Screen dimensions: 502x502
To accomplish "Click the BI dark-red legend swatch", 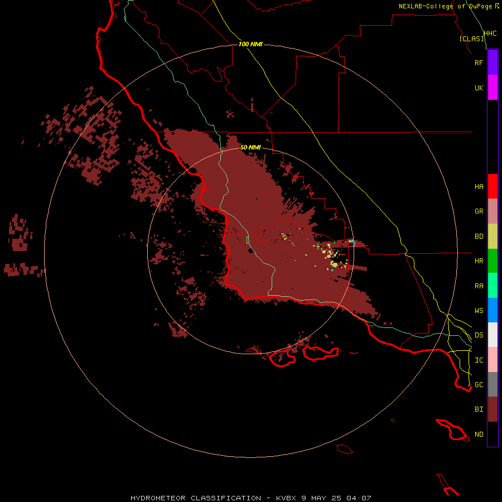I will 493,409.
